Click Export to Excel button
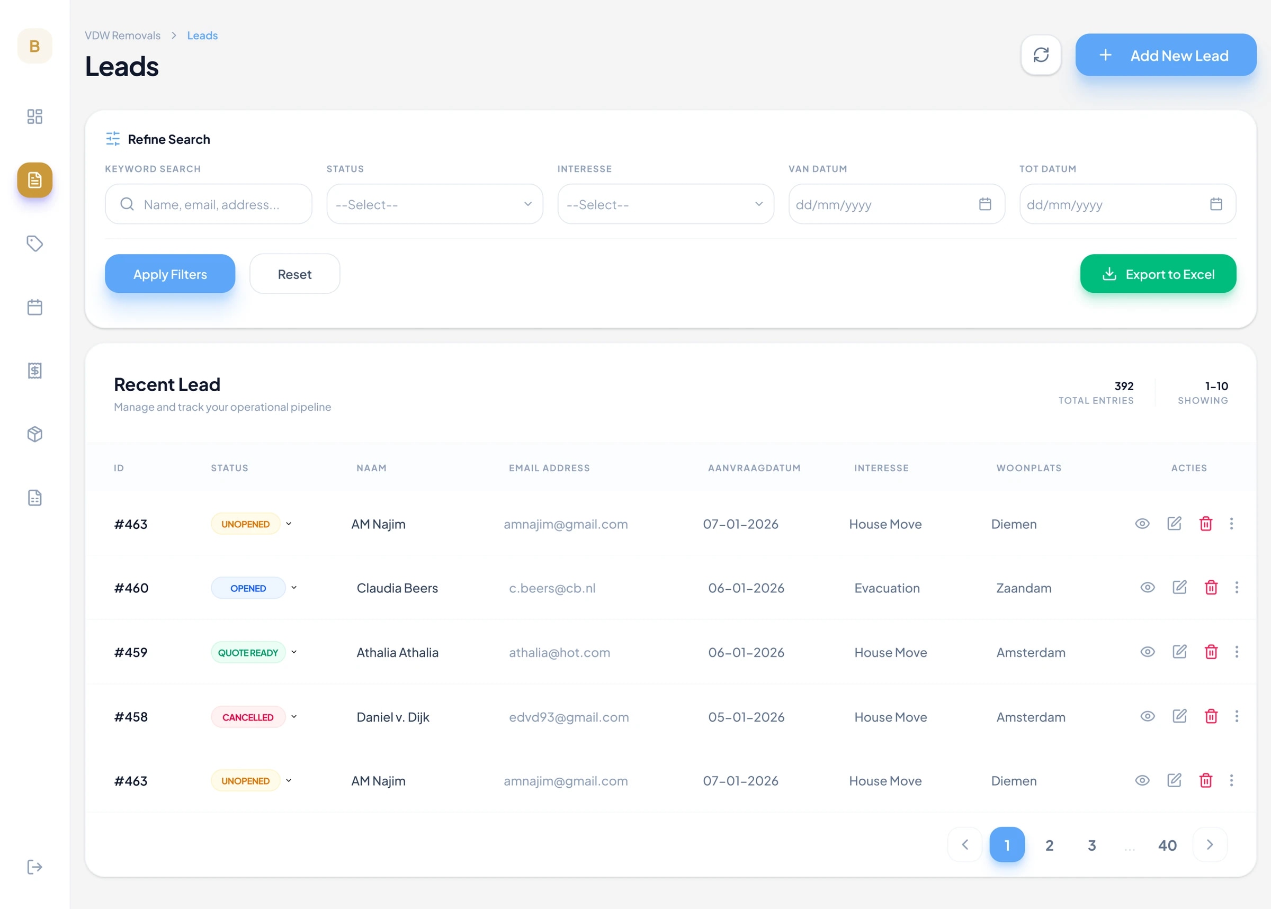The height and width of the screenshot is (909, 1271). [x=1158, y=274]
